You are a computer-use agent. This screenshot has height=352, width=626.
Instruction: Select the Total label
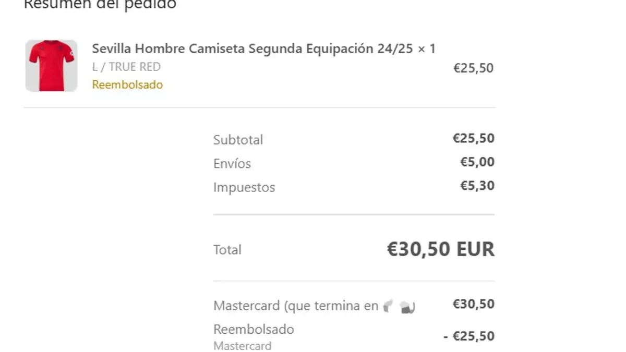tap(227, 250)
